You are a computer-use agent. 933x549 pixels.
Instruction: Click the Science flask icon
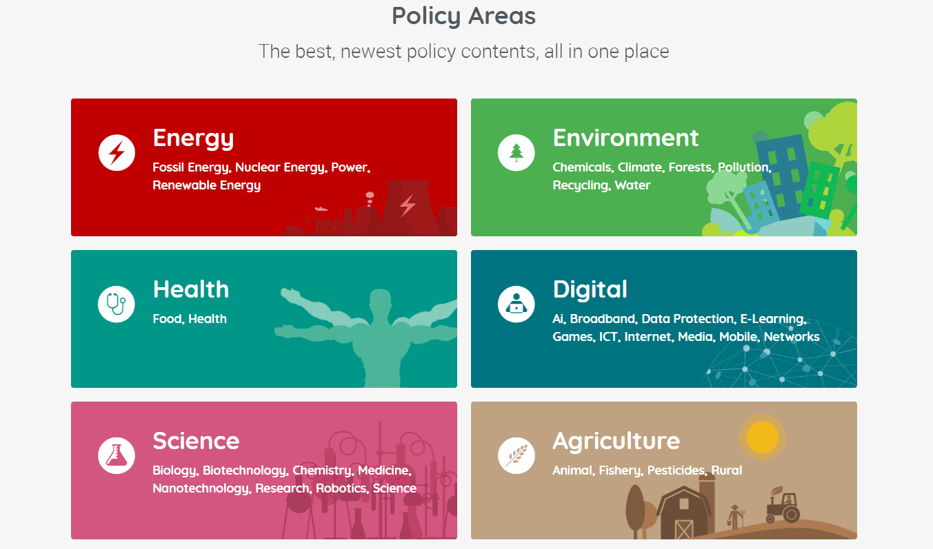click(117, 455)
